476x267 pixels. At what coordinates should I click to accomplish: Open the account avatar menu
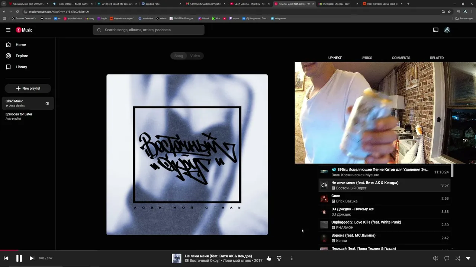tap(447, 30)
